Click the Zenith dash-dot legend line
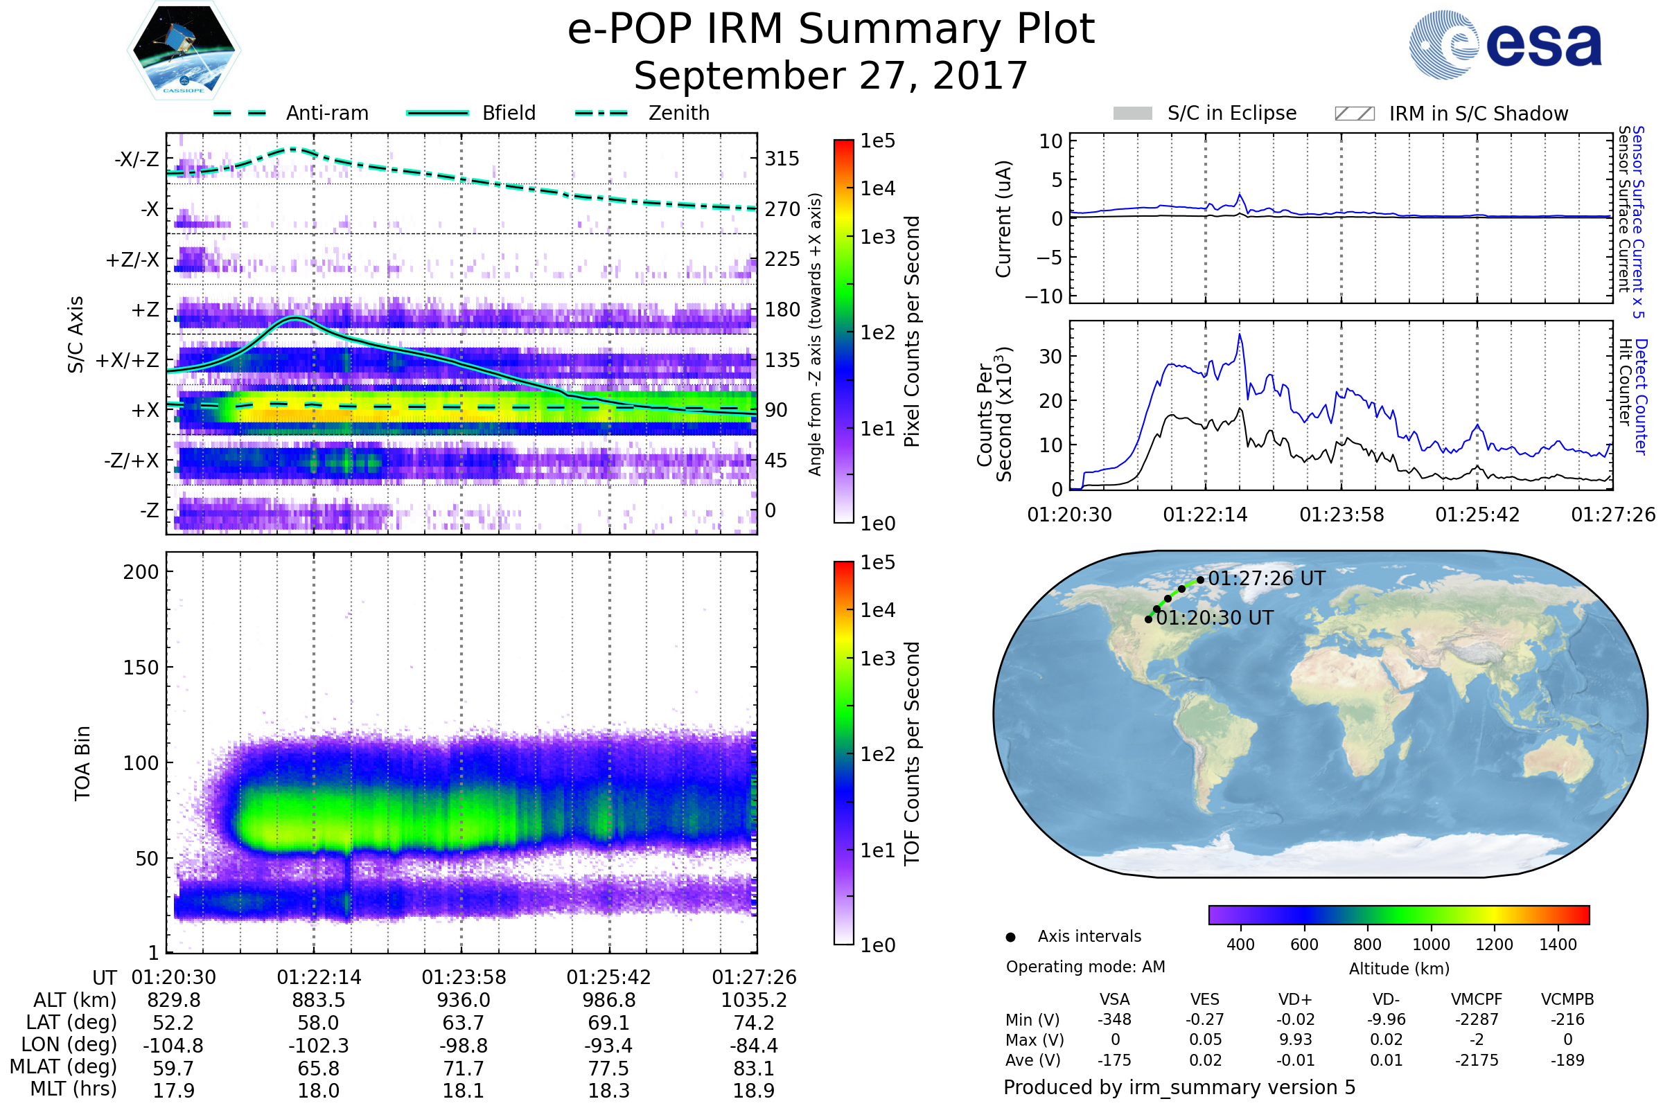 pos(601,113)
